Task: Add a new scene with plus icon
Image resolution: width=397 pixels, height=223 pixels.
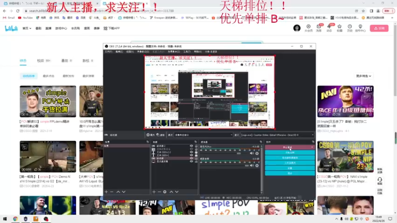Action: pos(106,192)
